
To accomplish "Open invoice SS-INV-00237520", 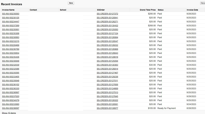I will point(11,96).
